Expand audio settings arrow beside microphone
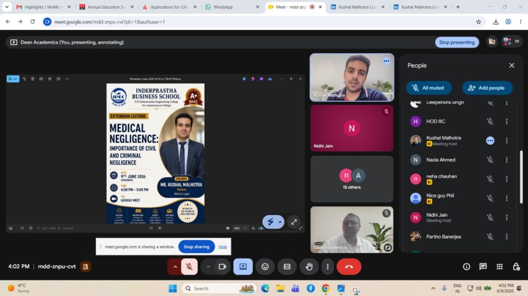The height and width of the screenshot is (296, 528). [175, 267]
